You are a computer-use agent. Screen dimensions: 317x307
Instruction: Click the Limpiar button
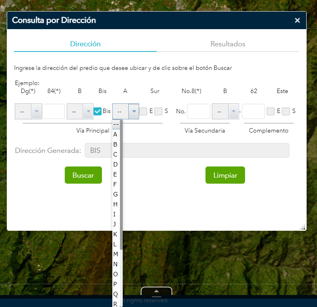225,175
